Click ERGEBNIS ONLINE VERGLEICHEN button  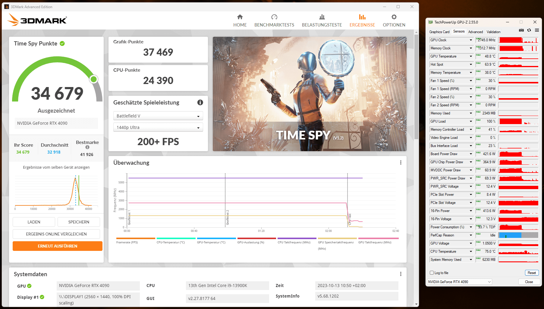click(x=56, y=234)
